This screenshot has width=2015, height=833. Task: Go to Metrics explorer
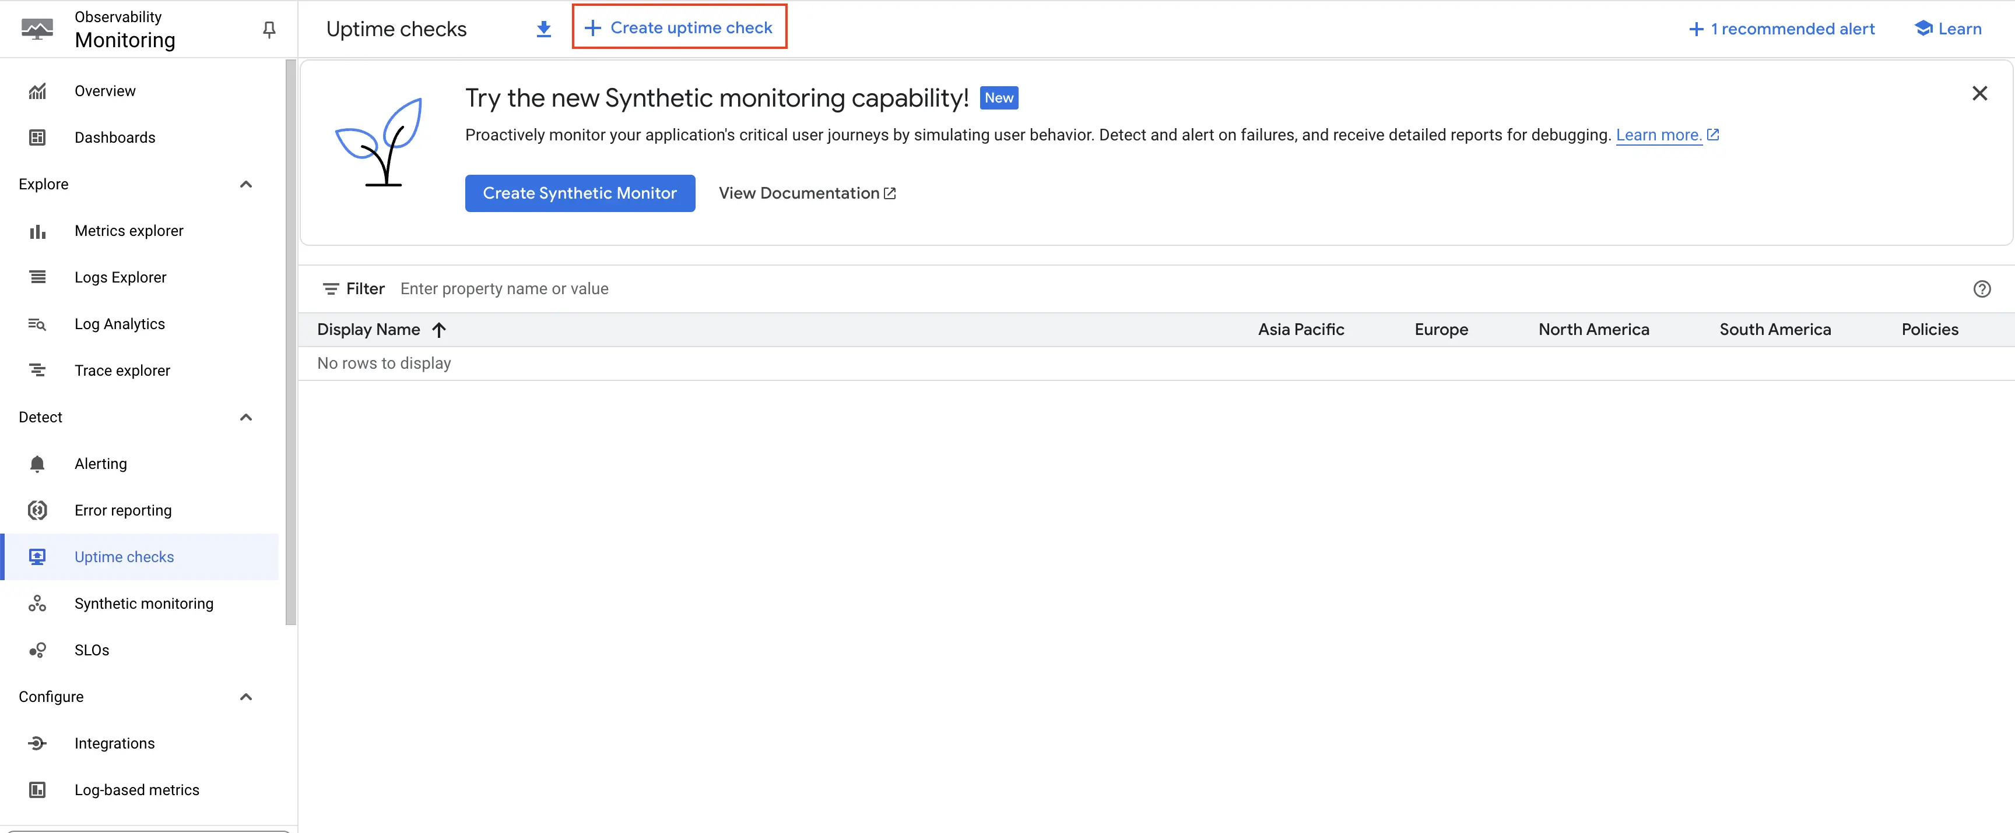point(141,231)
